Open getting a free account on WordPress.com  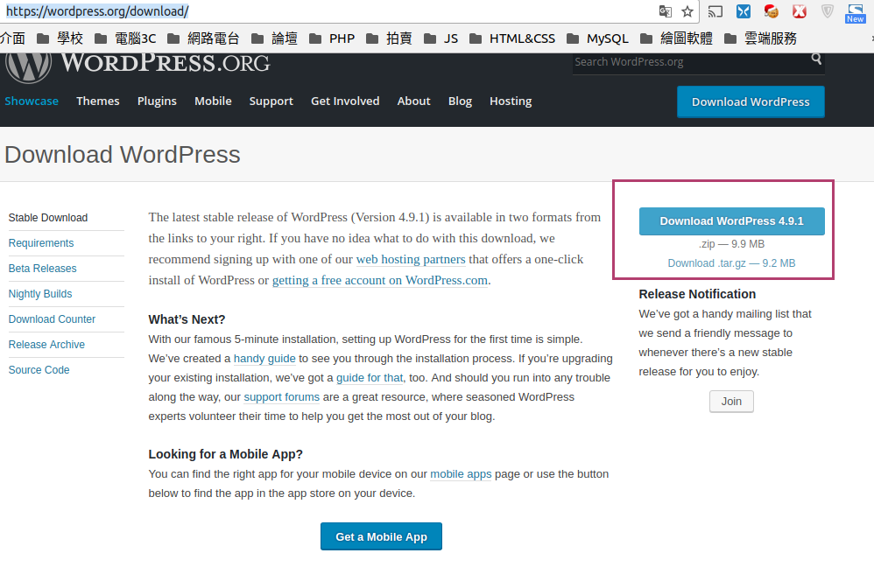pyautogui.click(x=380, y=281)
